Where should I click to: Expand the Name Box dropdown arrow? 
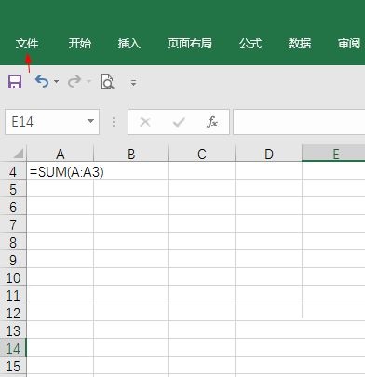tap(91, 121)
